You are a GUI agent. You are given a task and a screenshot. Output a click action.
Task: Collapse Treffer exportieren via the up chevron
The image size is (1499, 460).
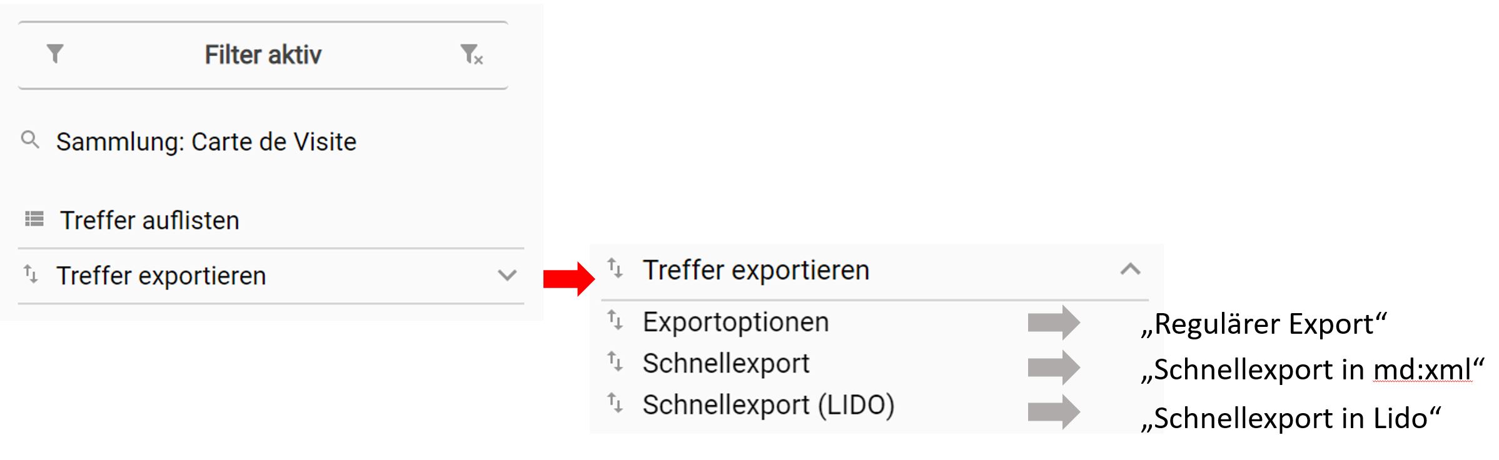click(x=1130, y=269)
